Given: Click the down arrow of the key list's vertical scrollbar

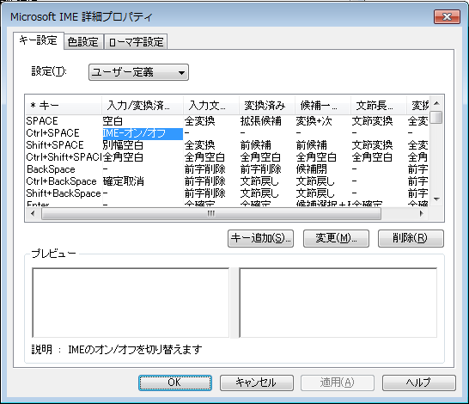Looking at the screenshot, I should (x=436, y=199).
